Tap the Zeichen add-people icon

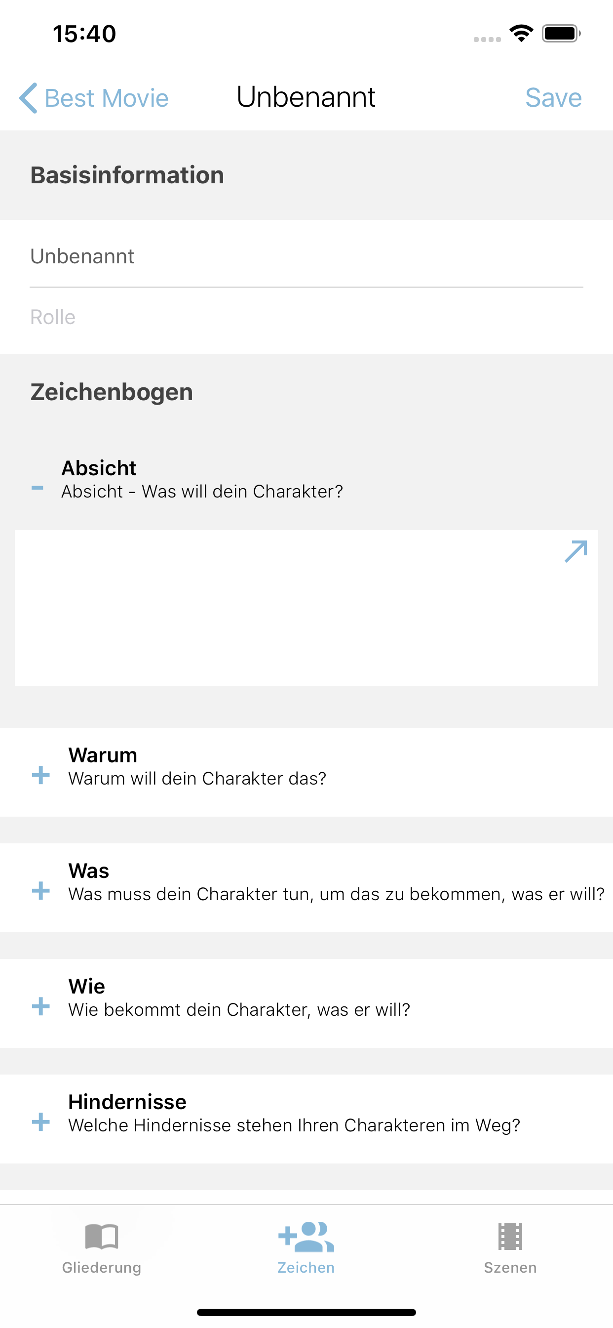pos(306,1236)
